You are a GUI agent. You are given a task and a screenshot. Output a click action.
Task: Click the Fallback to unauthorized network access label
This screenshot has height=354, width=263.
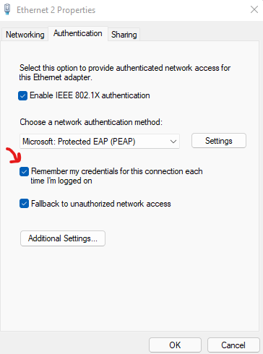pyautogui.click(x=101, y=204)
